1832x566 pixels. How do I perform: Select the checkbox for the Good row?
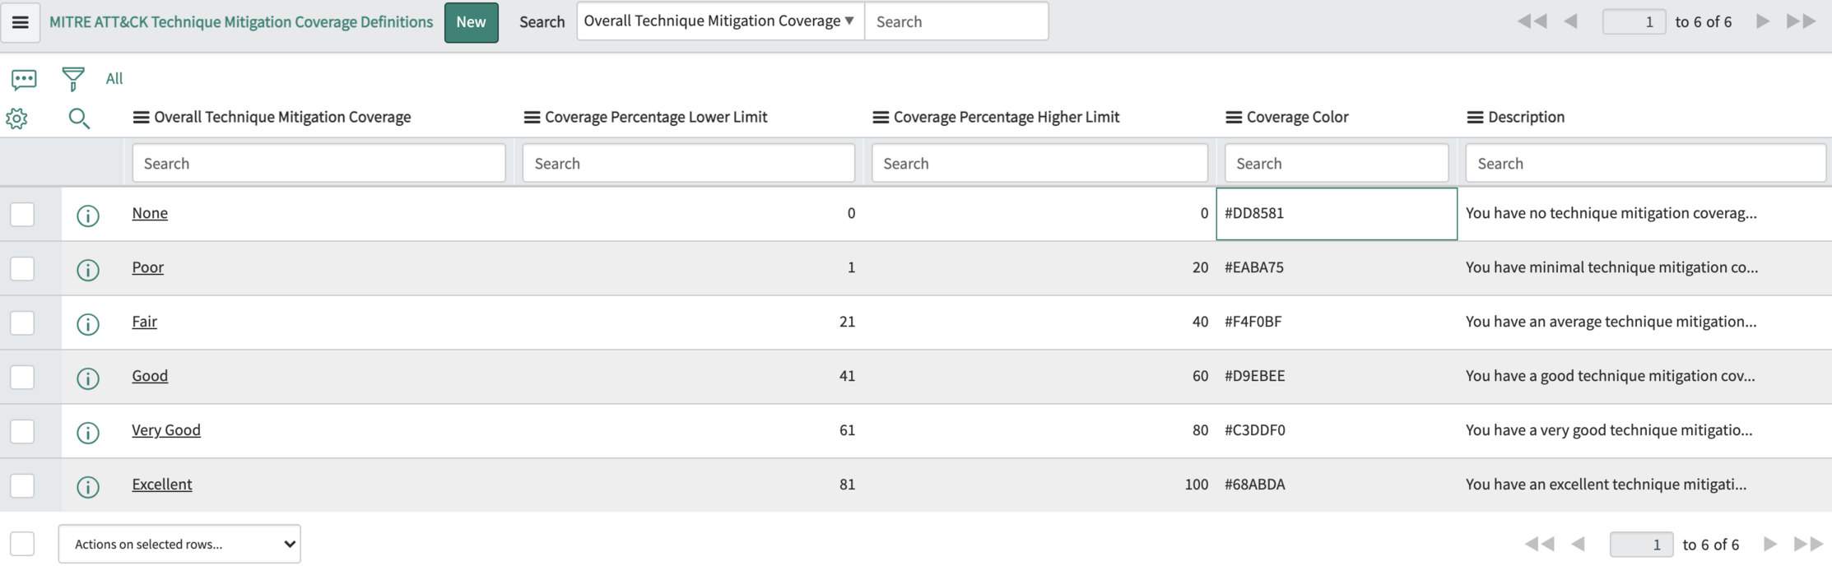coord(22,377)
